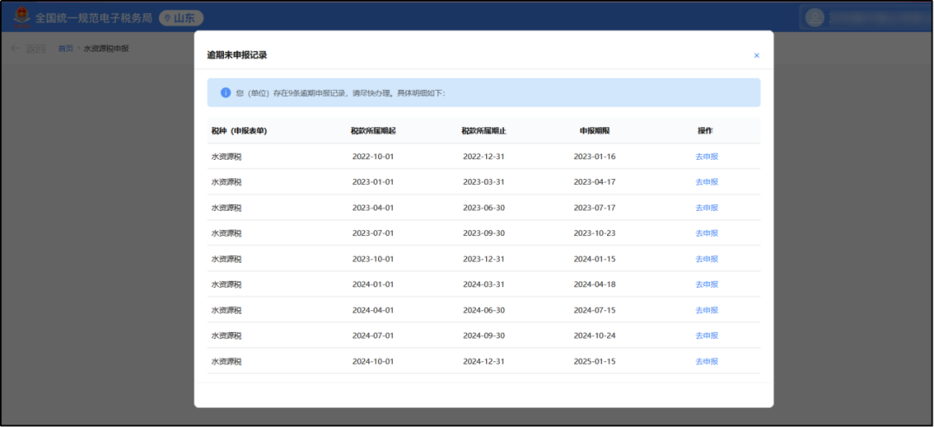Screen dimensions: 934x427
Task: Click 去申报 for deadline 2023-01-16
Action: coord(707,156)
